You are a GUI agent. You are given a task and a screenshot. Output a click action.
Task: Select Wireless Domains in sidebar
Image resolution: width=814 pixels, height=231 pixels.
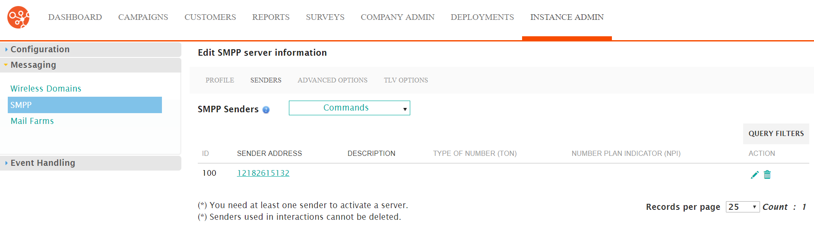46,89
